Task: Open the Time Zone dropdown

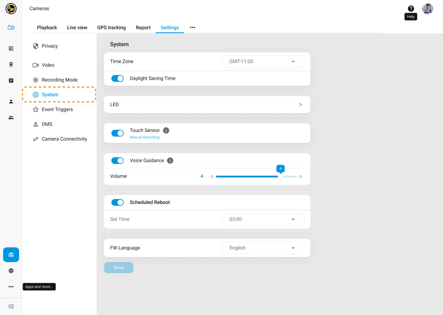Action: (263, 61)
